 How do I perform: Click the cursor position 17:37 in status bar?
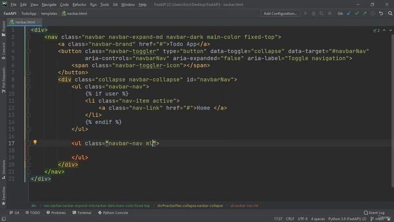click(278, 219)
